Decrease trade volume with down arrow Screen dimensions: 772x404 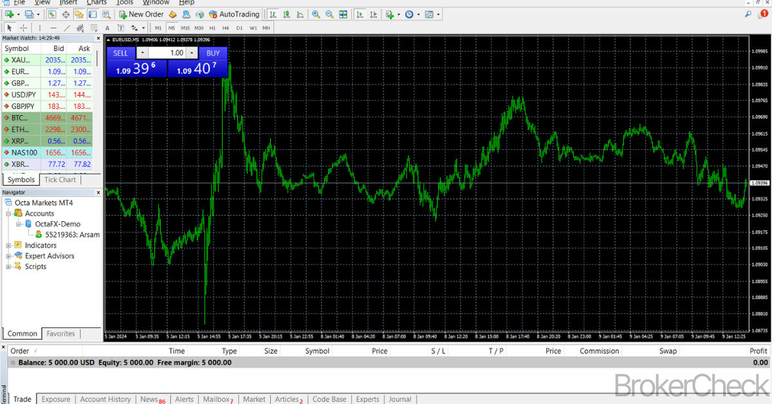142,53
